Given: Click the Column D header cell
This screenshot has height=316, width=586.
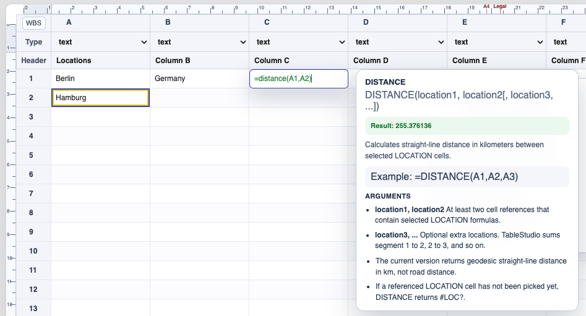Looking at the screenshot, I should [x=398, y=61].
